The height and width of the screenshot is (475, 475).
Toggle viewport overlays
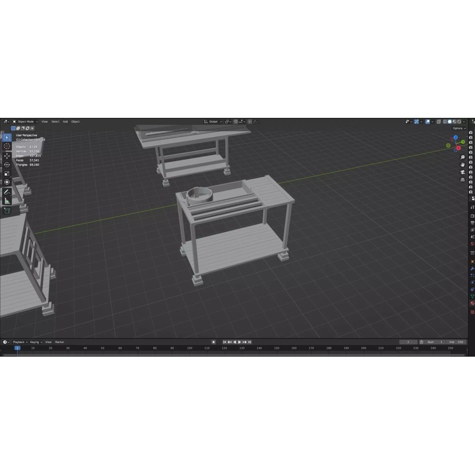pos(427,121)
